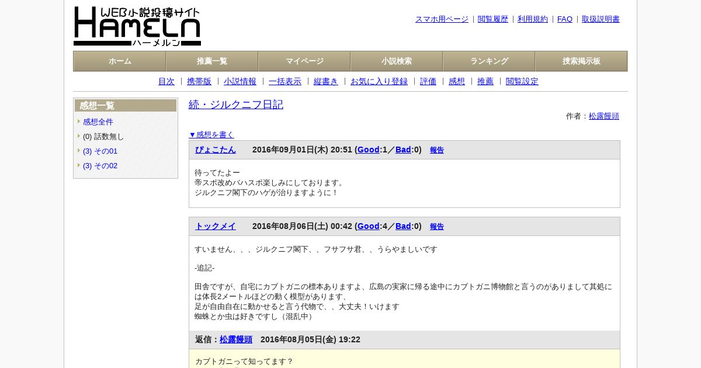This screenshot has height=368, width=701.
Task: Open the 感想 submenu link
Action: tap(457, 82)
